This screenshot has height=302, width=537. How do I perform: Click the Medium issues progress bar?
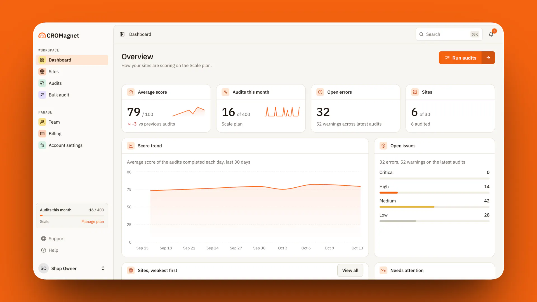[434, 207]
